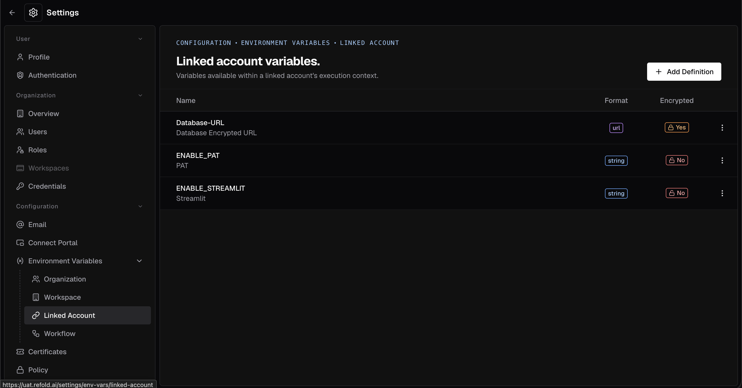Click the Database Encrypted URL description

[216, 133]
